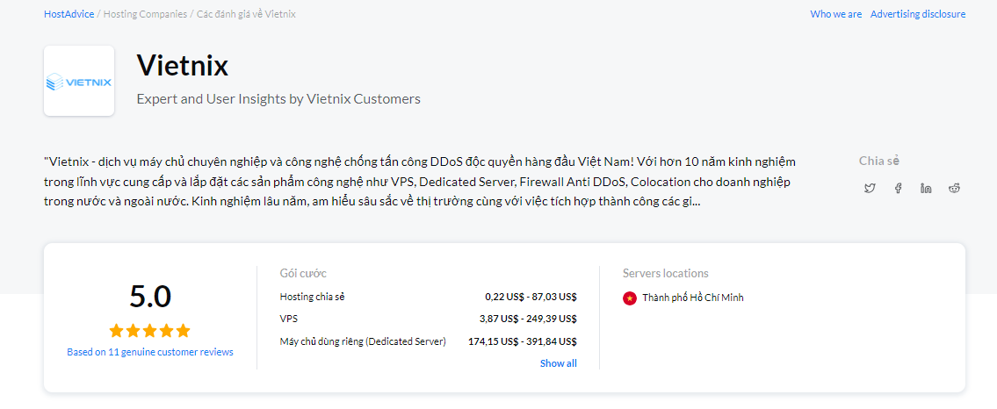
Task: Click the five-star rating icons
Action: (x=149, y=331)
